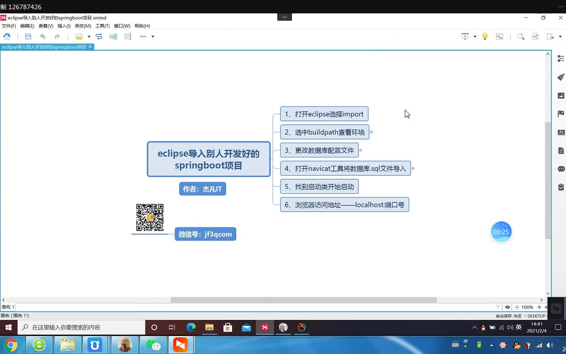Open the Insert Image panel on the right
The image size is (566, 354).
point(560,95)
